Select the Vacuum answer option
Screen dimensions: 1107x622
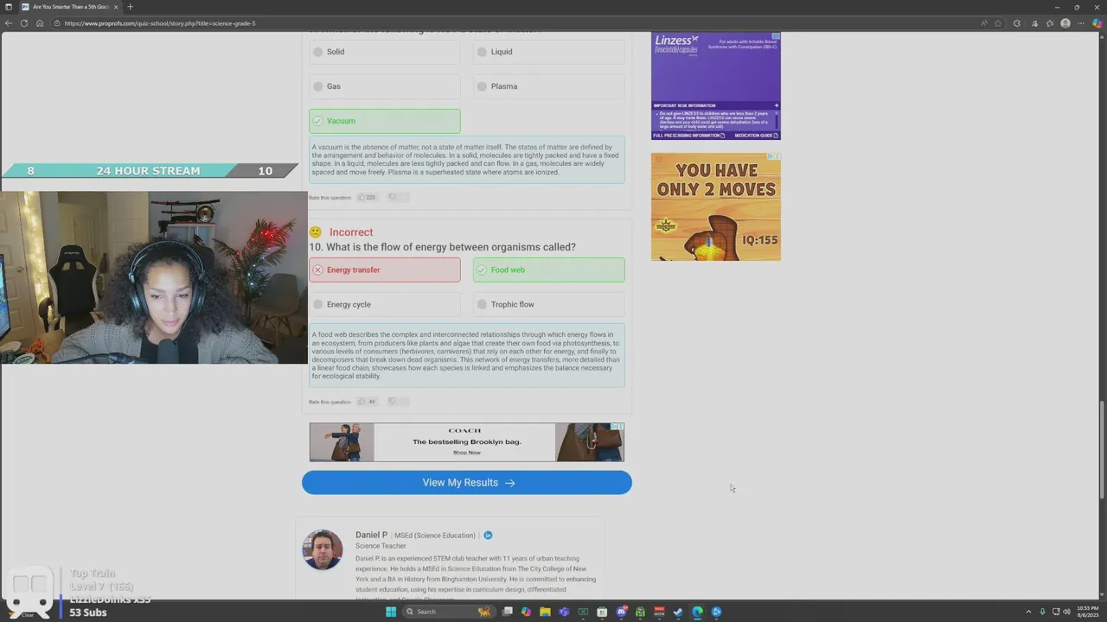(x=385, y=121)
